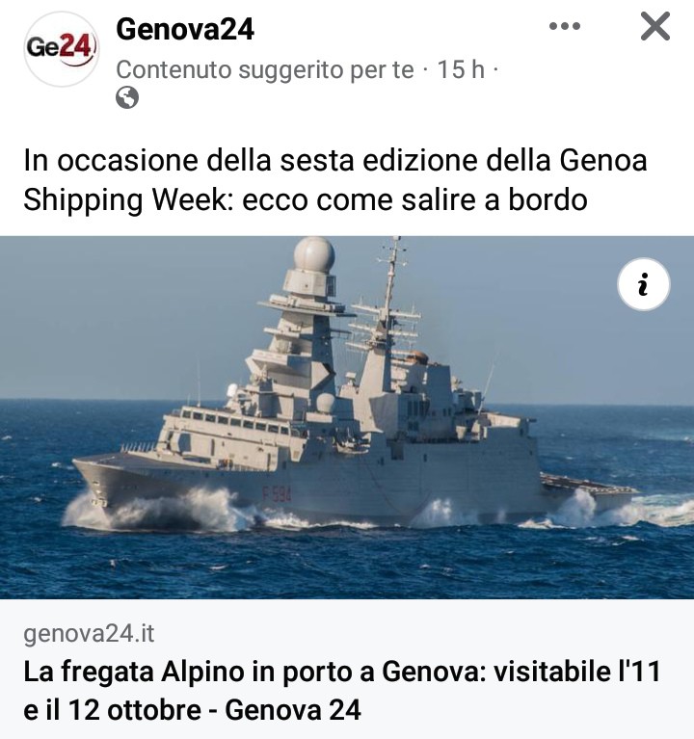
Task: Open the Ge24 profile avatar
Action: (62, 49)
